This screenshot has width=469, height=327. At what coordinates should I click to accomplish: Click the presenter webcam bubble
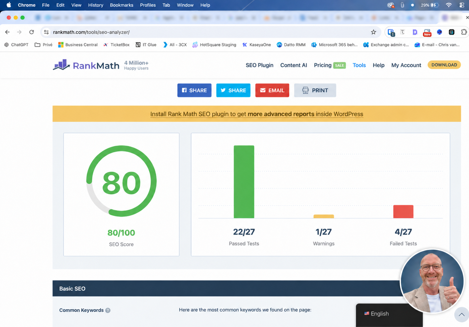point(432,281)
